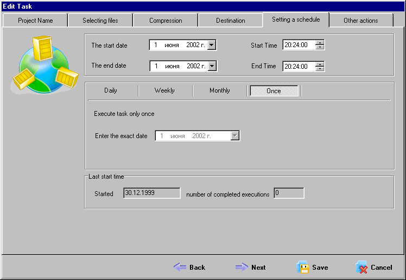Click the Save floppy disk icon
Viewport: 406px width, 280px height.
302,267
